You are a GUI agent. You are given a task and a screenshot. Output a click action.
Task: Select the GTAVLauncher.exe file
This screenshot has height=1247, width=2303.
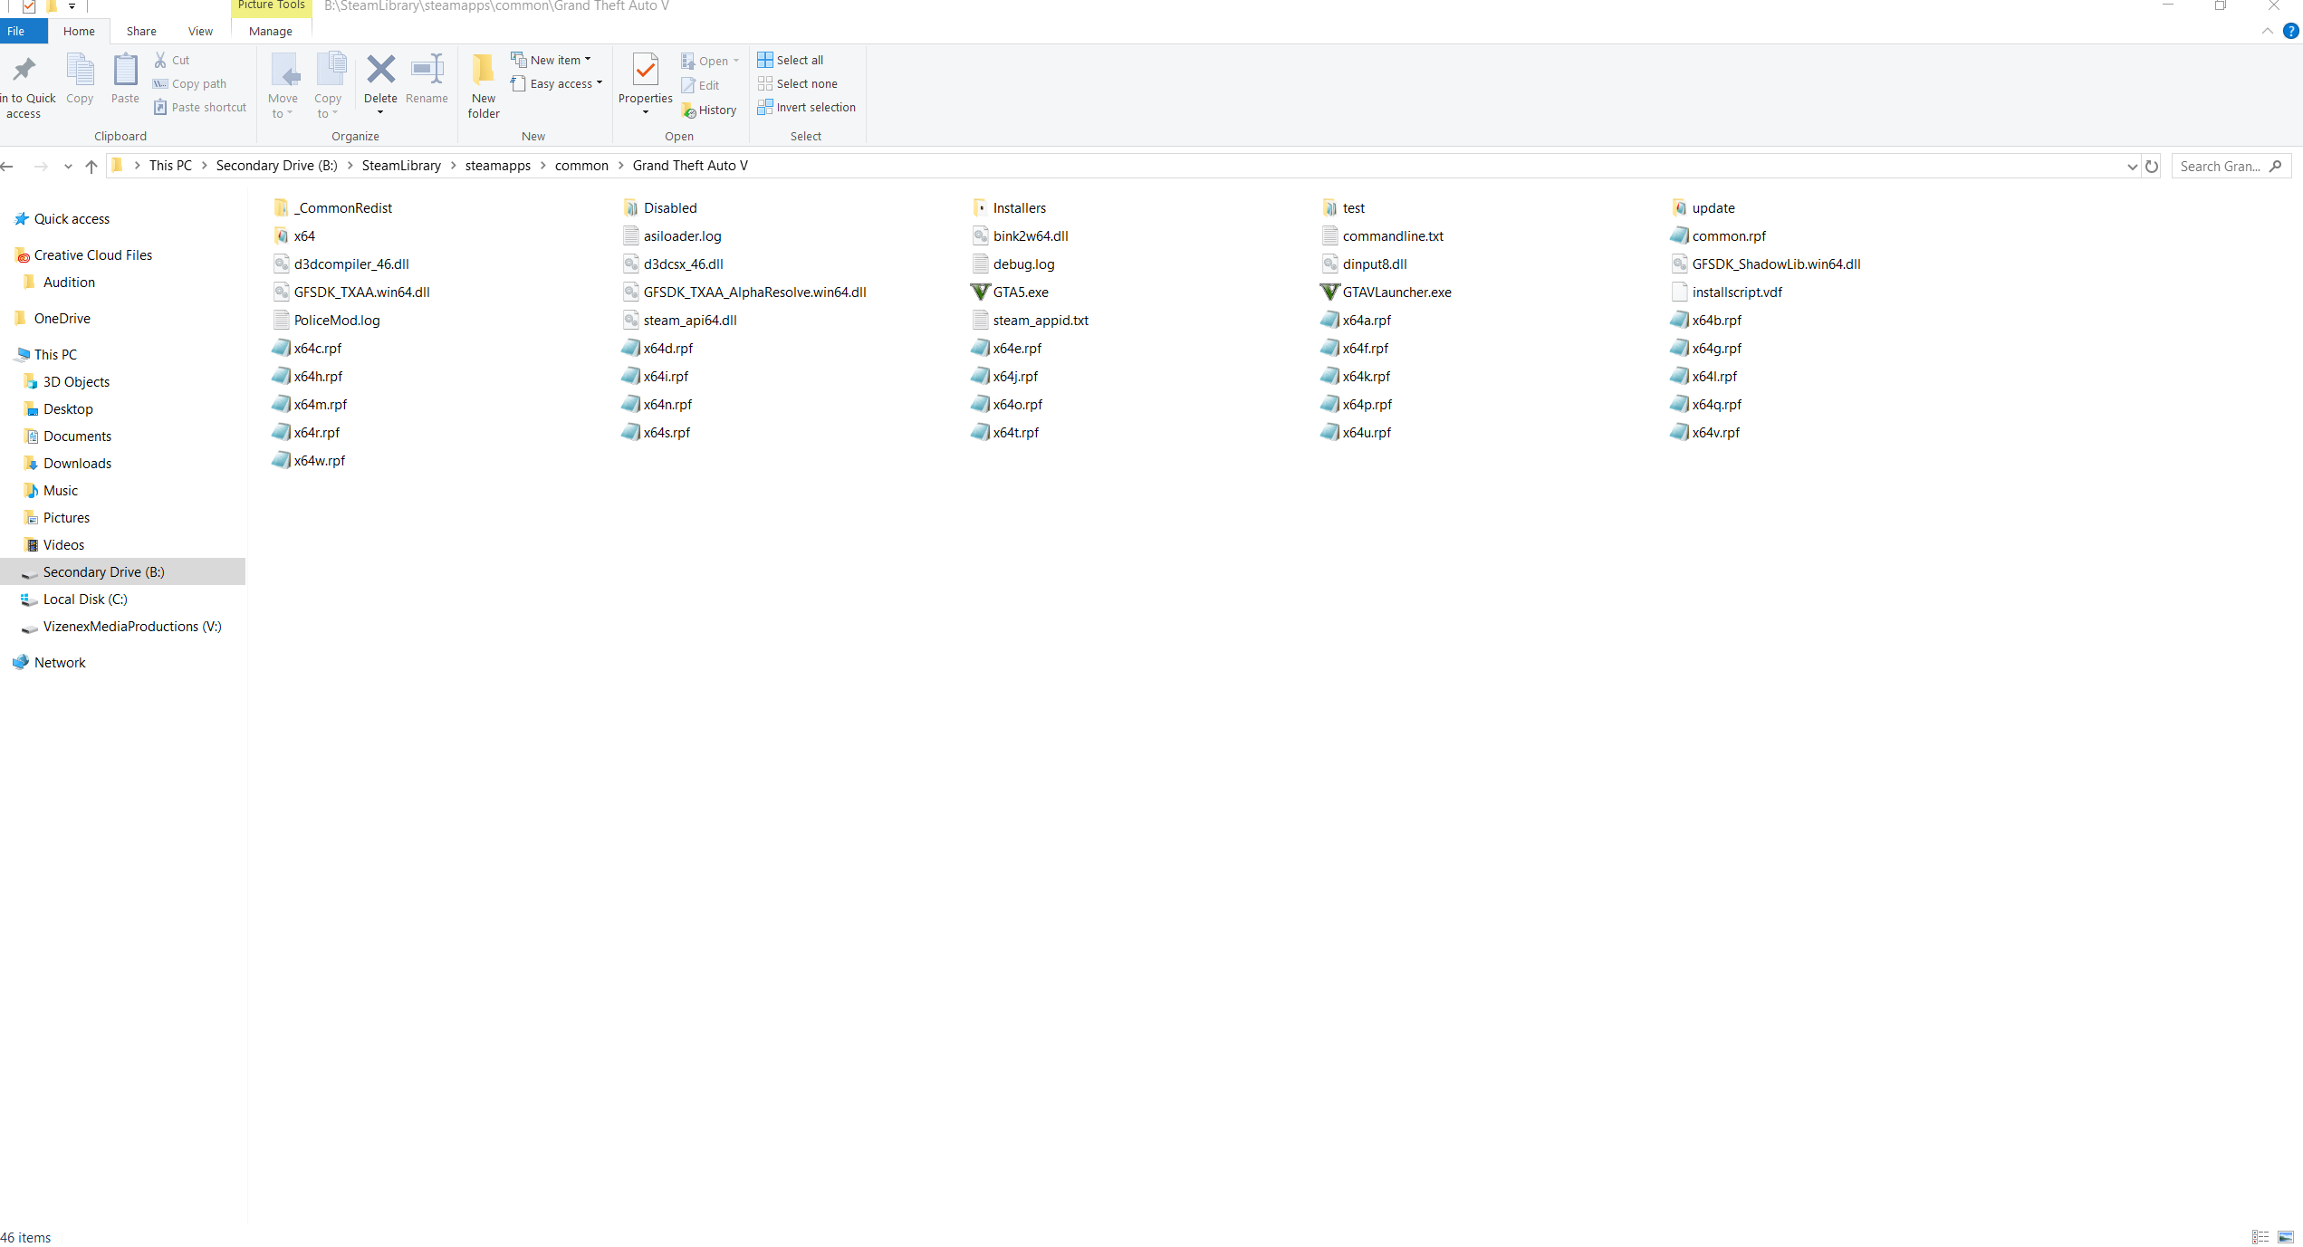(1386, 292)
